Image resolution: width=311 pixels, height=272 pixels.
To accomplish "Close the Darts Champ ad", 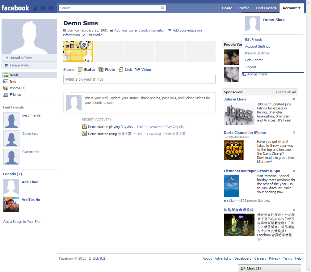I will [x=294, y=132].
